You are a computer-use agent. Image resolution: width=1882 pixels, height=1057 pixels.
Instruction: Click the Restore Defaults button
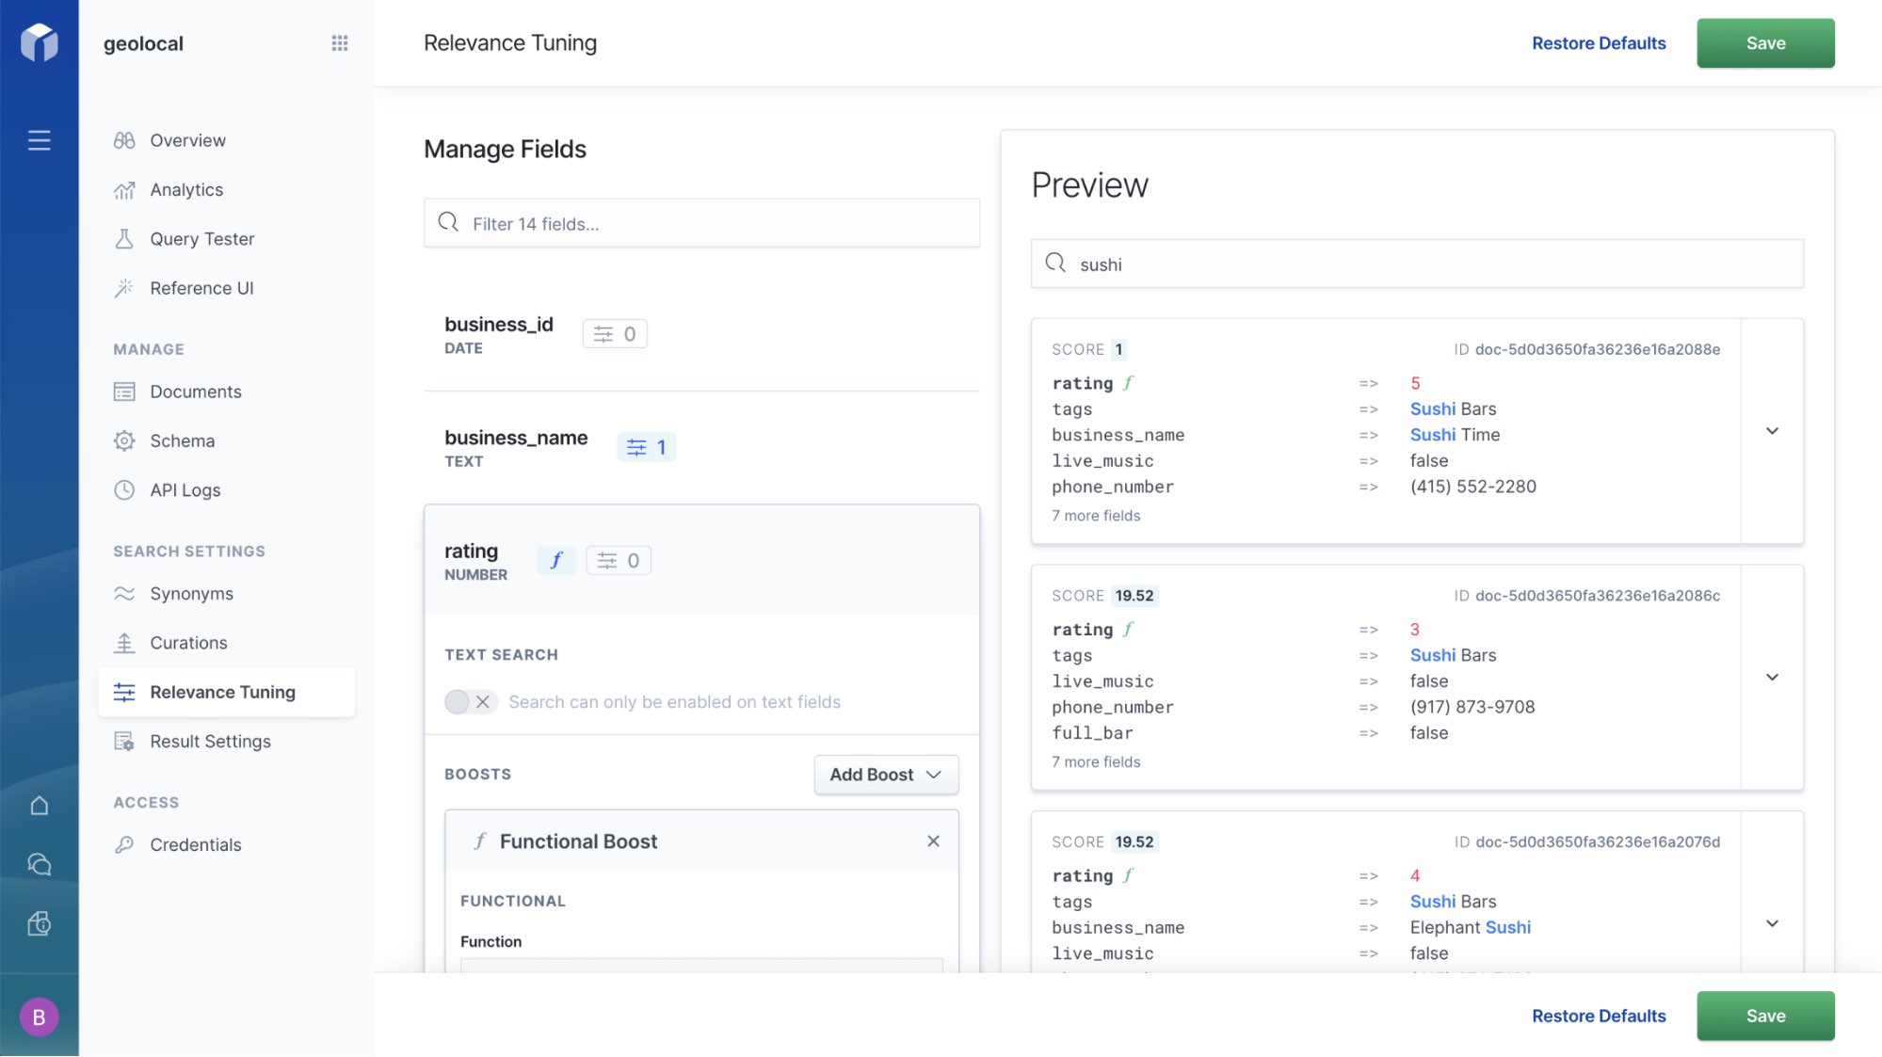(x=1599, y=42)
